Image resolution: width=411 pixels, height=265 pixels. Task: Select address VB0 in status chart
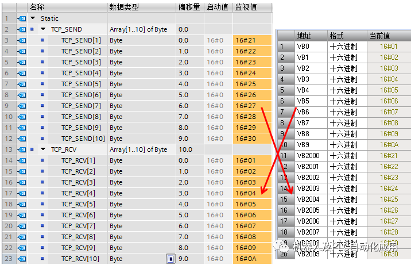[x=311, y=47]
